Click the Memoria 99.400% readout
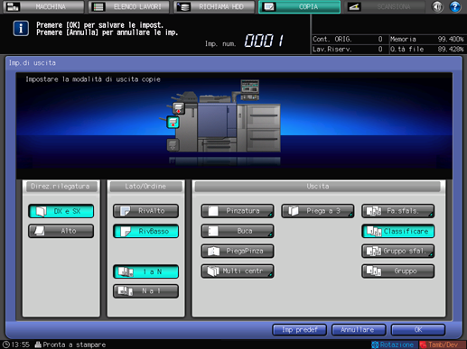Screen dimensions: 467x349 pos(427,39)
